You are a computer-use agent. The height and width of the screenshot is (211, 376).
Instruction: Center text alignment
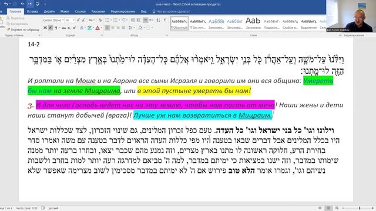(112, 28)
